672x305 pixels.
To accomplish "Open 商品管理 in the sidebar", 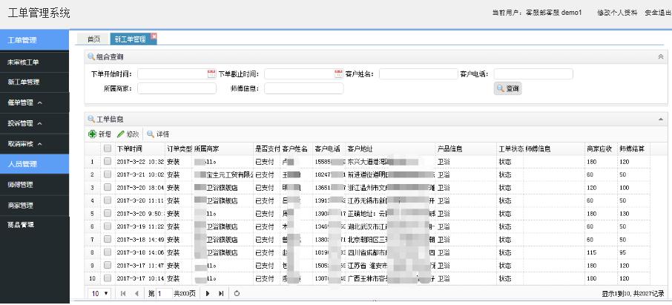I will [34, 225].
